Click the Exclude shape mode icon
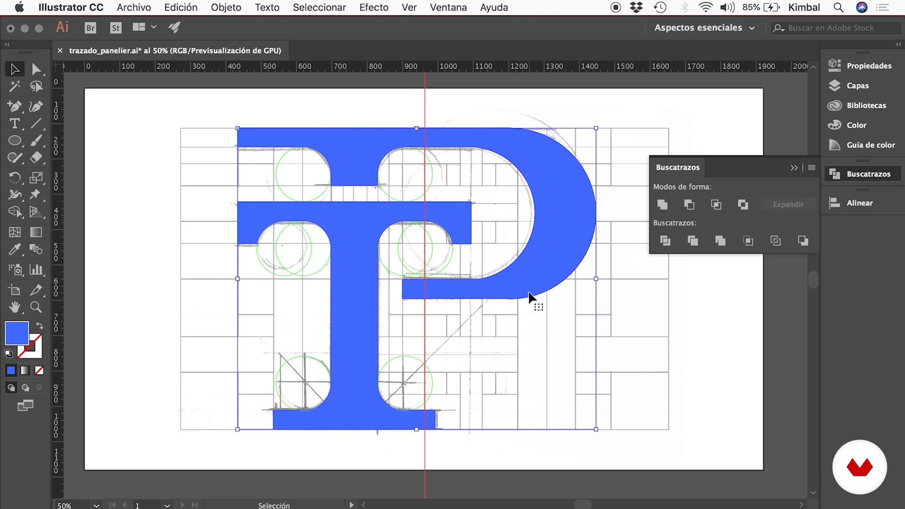905x509 pixels. 743,205
